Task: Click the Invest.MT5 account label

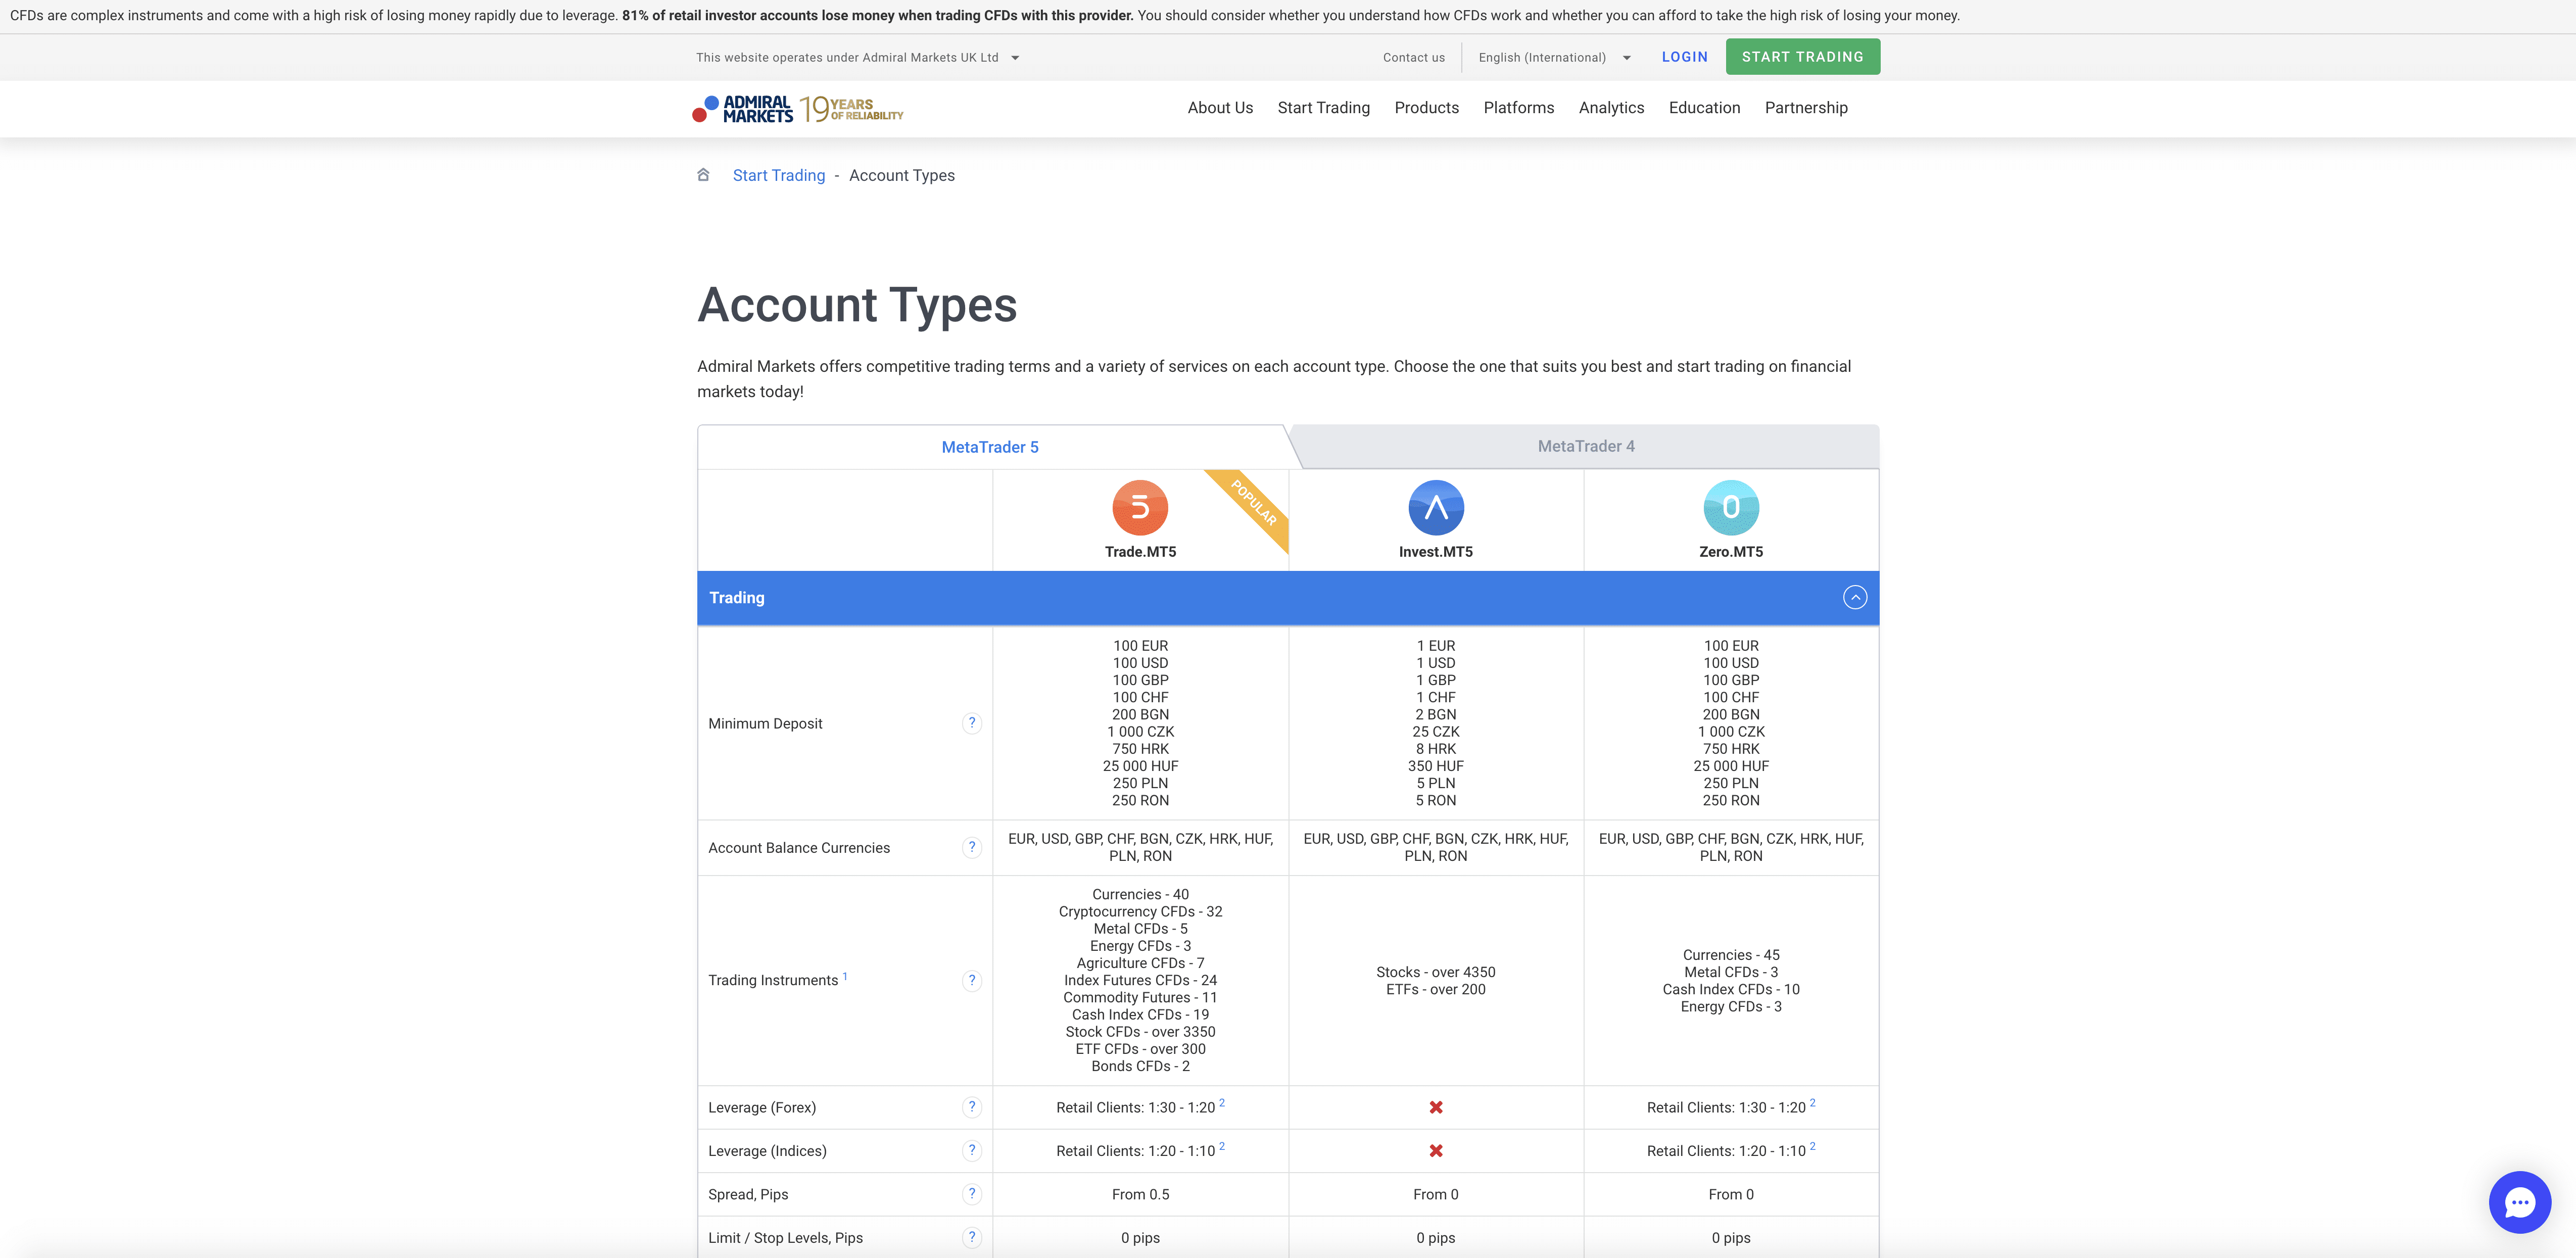Action: [x=1436, y=552]
